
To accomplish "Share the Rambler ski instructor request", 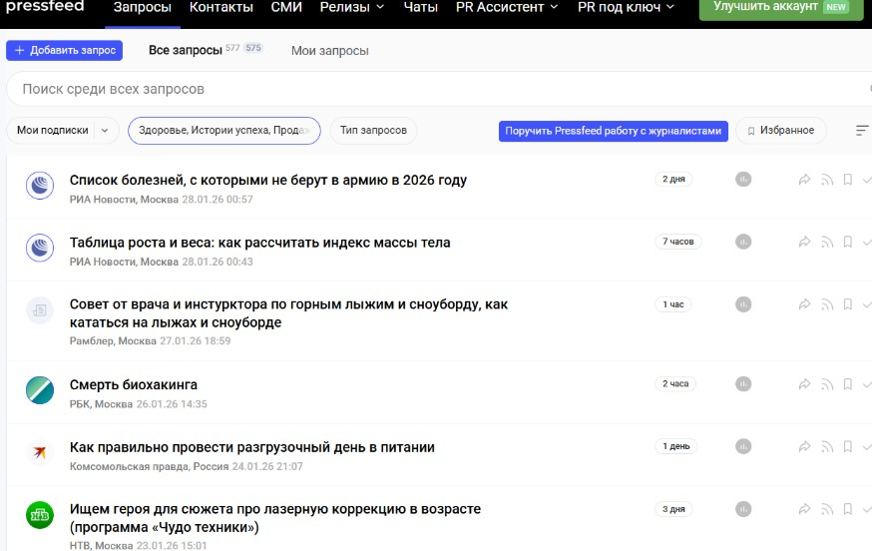I will pyautogui.click(x=805, y=304).
